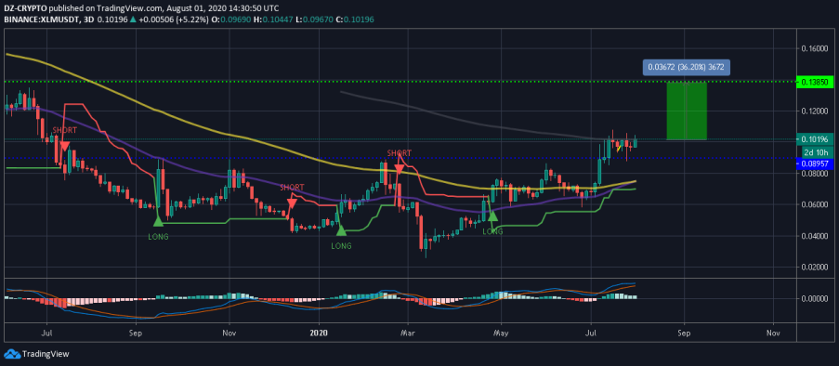Click the 0.02000 price scale label
The image size is (839, 366).
(816, 267)
